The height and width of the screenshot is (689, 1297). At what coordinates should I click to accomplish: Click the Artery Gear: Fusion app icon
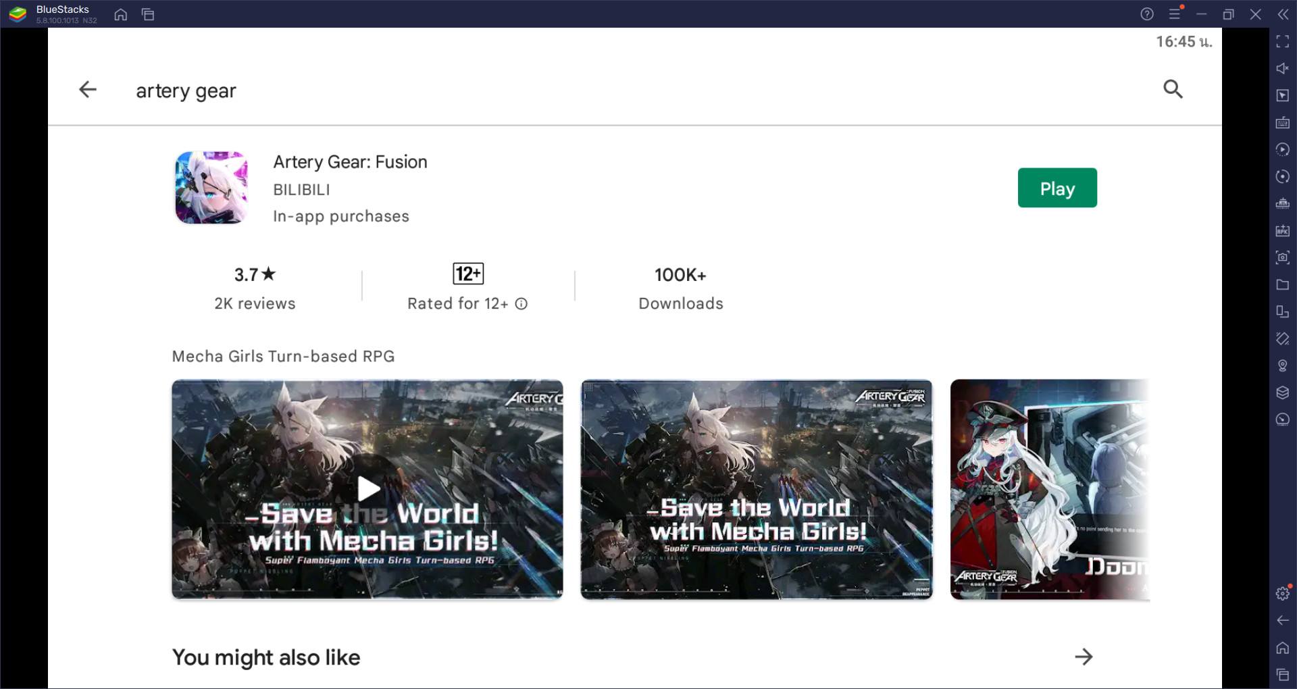211,188
